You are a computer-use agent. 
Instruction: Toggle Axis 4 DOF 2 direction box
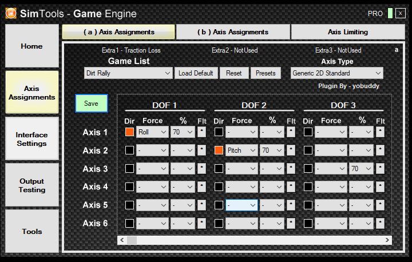(219, 187)
